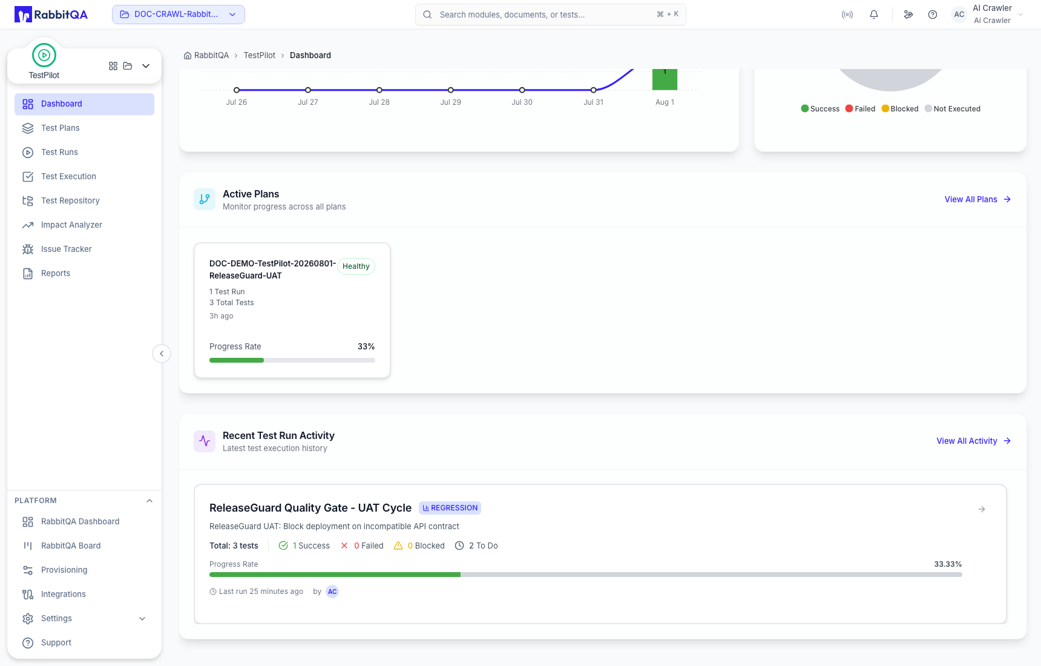Expand the TestPilot module switcher chevron
Image resolution: width=1041 pixels, height=666 pixels.
(x=146, y=66)
